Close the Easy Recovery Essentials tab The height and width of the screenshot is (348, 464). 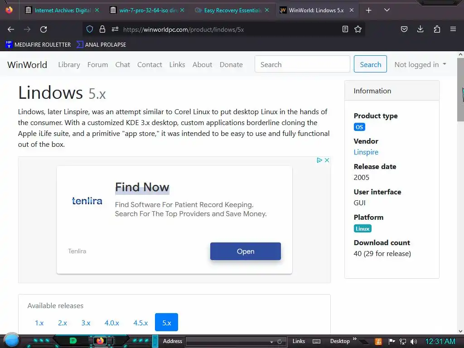coord(266,10)
